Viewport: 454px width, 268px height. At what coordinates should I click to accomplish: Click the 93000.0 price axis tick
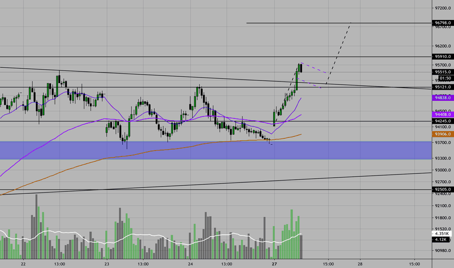[443, 170]
